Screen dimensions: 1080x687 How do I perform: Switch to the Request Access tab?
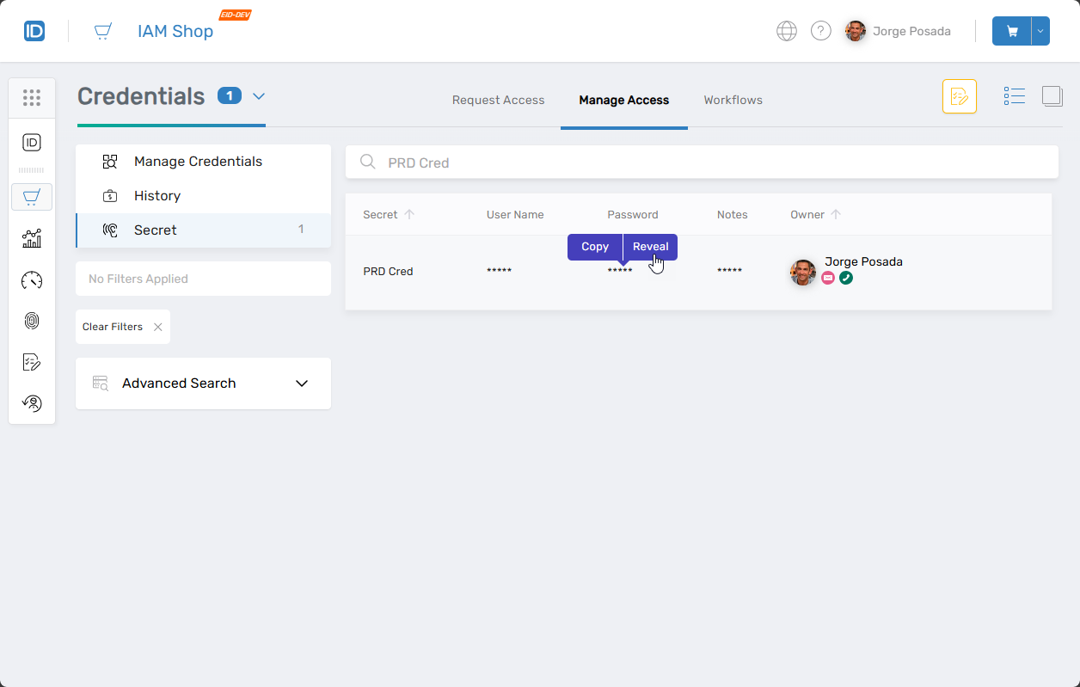point(498,101)
